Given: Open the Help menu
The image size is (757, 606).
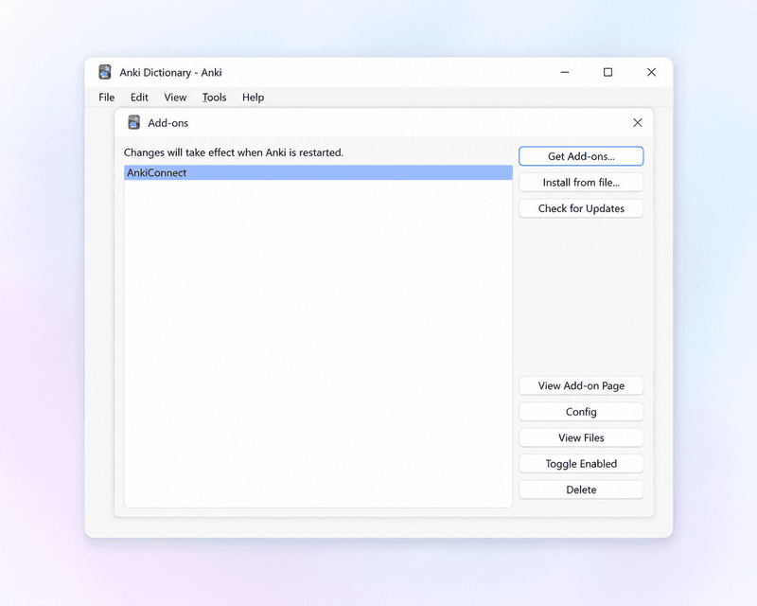Looking at the screenshot, I should click(x=253, y=98).
